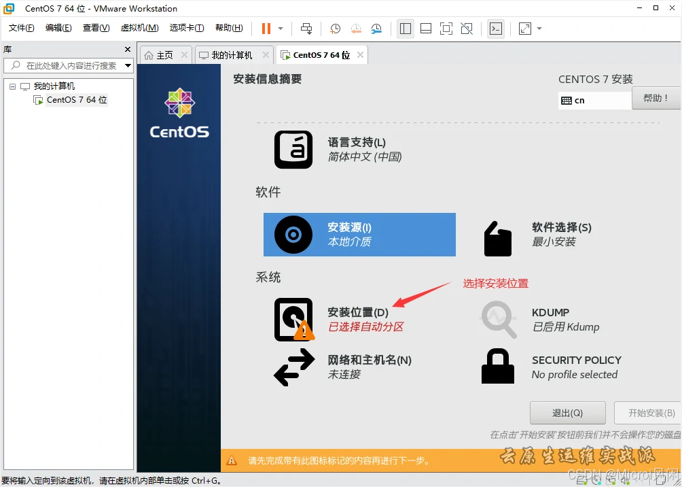
Task: Enter full screen mode
Action: click(x=446, y=29)
